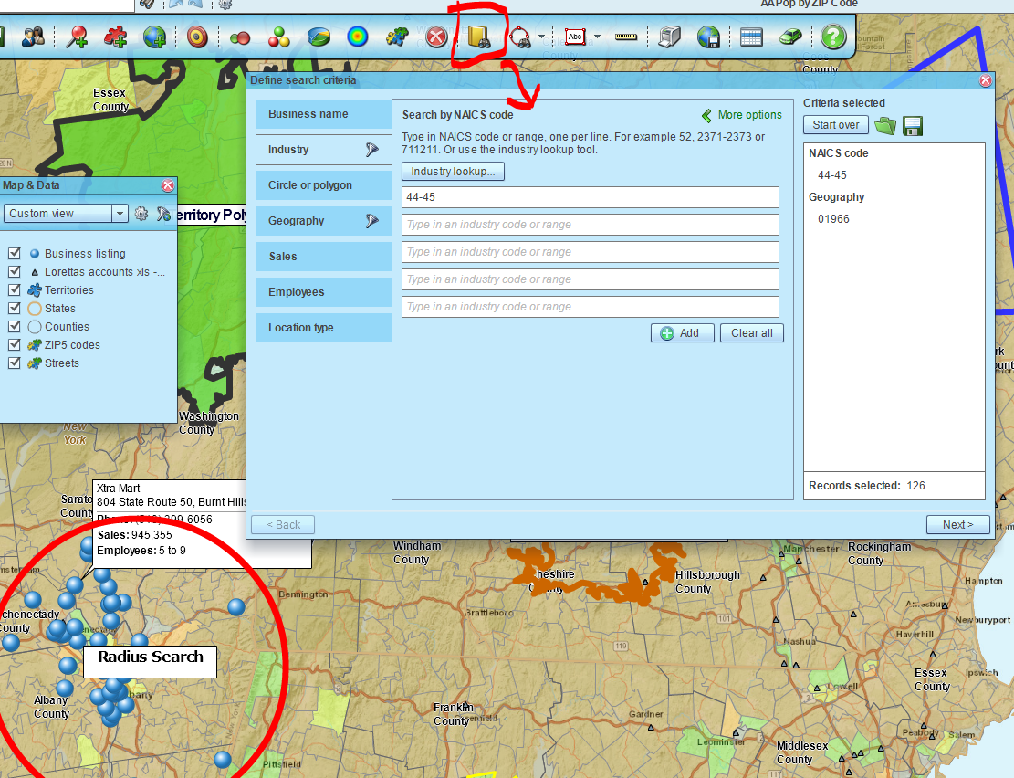Open the users/people icon in toolbar
This screenshot has height=778, width=1014.
click(x=32, y=37)
